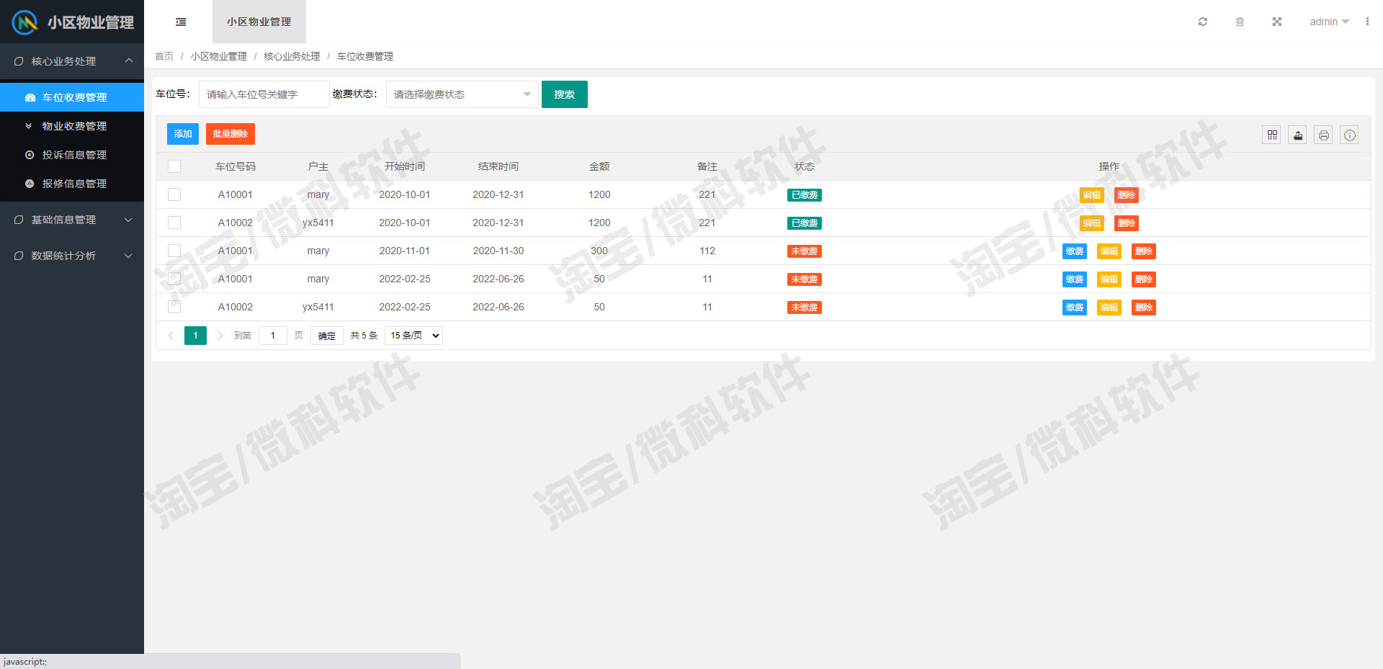
Task: Select 车位收费管理 in the sidebar
Action: click(x=72, y=97)
